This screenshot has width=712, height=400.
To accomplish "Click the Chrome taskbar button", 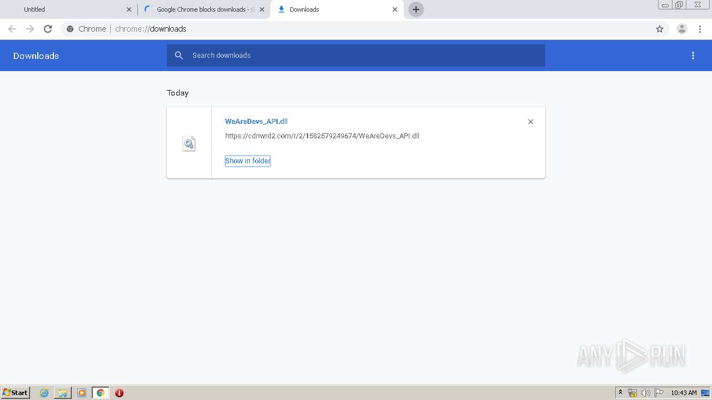I will 100,393.
